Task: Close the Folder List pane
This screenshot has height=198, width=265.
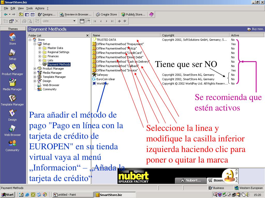Action: point(87,35)
